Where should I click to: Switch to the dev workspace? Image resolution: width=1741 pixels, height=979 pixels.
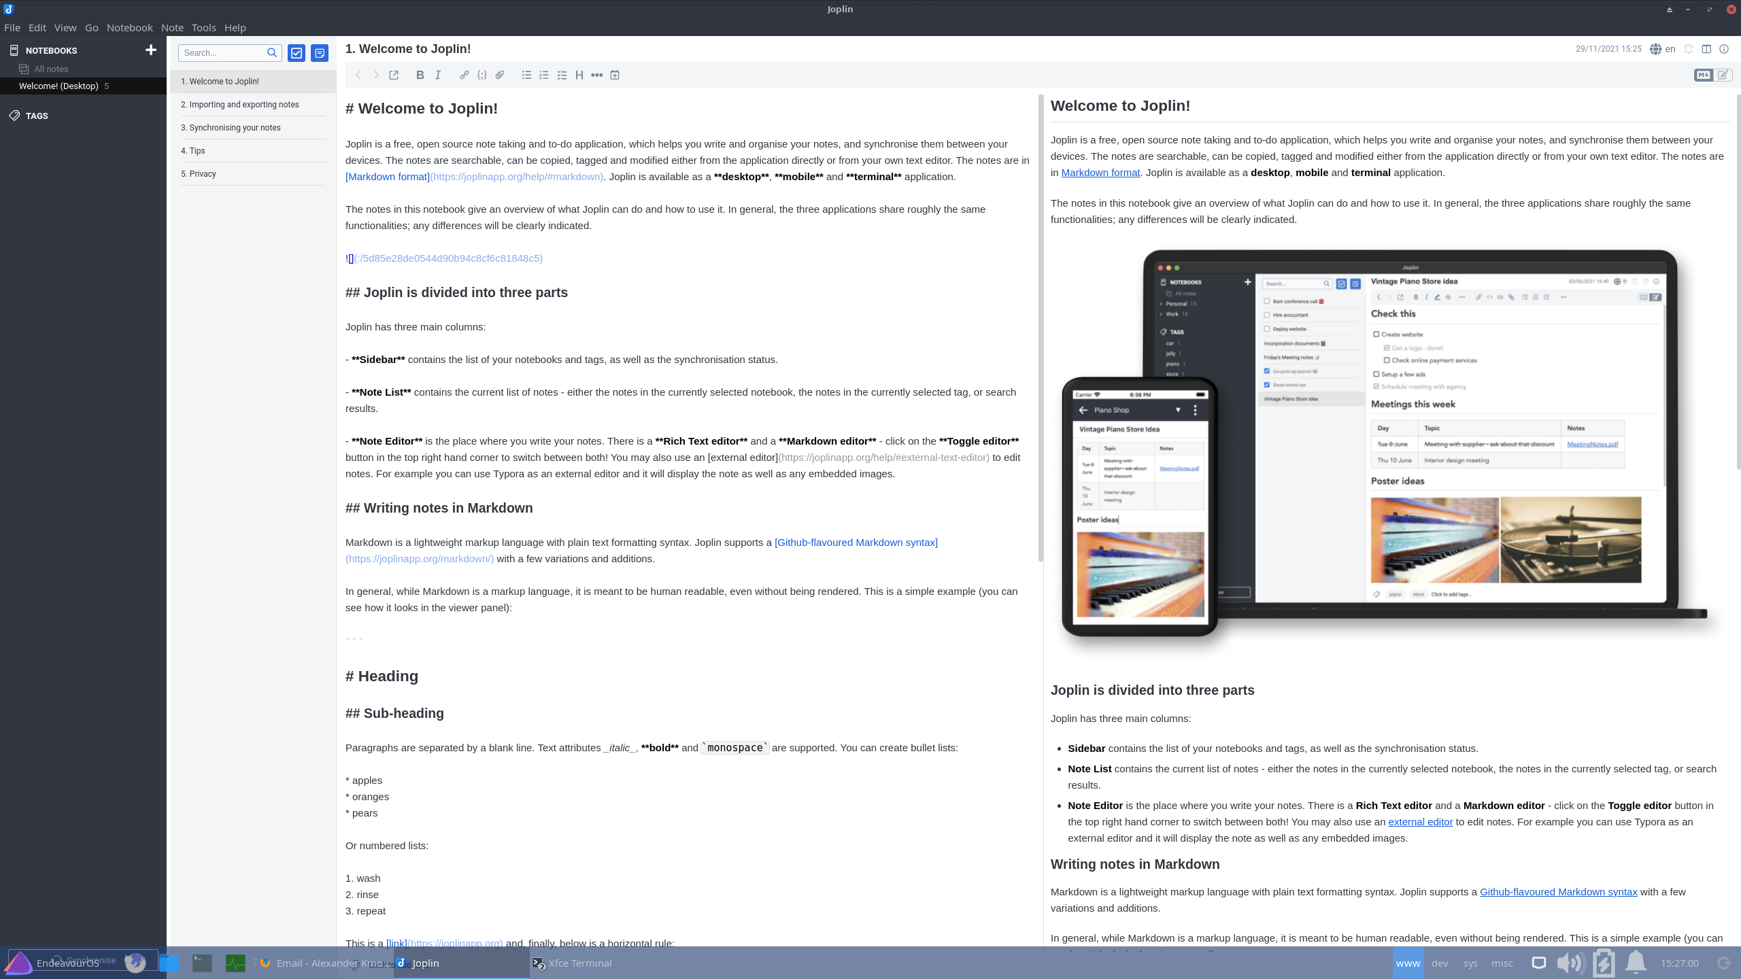coord(1440,963)
